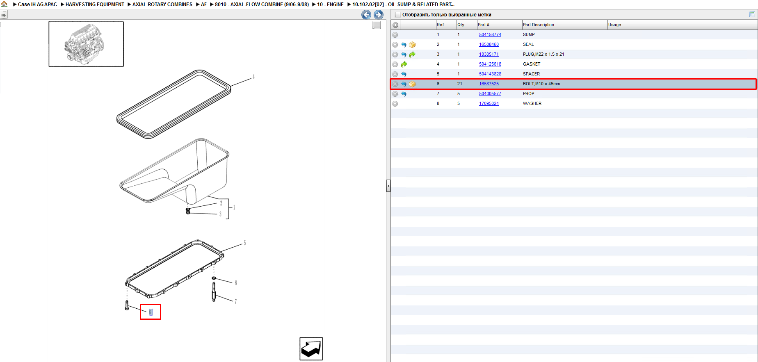Sort by Part Description column header
The height and width of the screenshot is (362, 758).
point(564,25)
